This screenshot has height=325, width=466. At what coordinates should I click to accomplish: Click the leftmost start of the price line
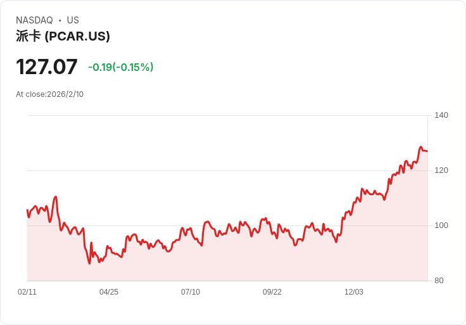pos(27,210)
